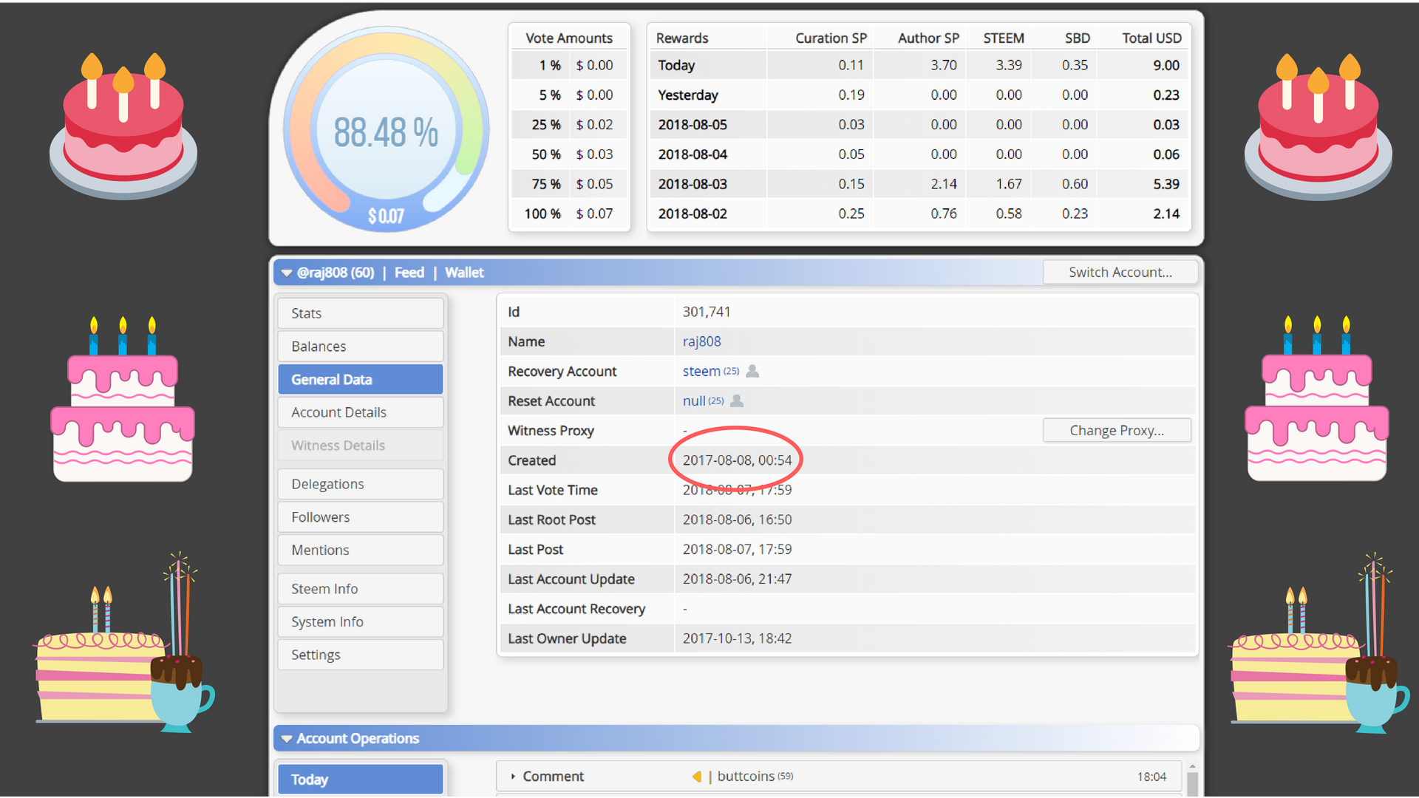The image size is (1419, 798).
Task: Click the buttcoins user link
Action: coord(746,777)
